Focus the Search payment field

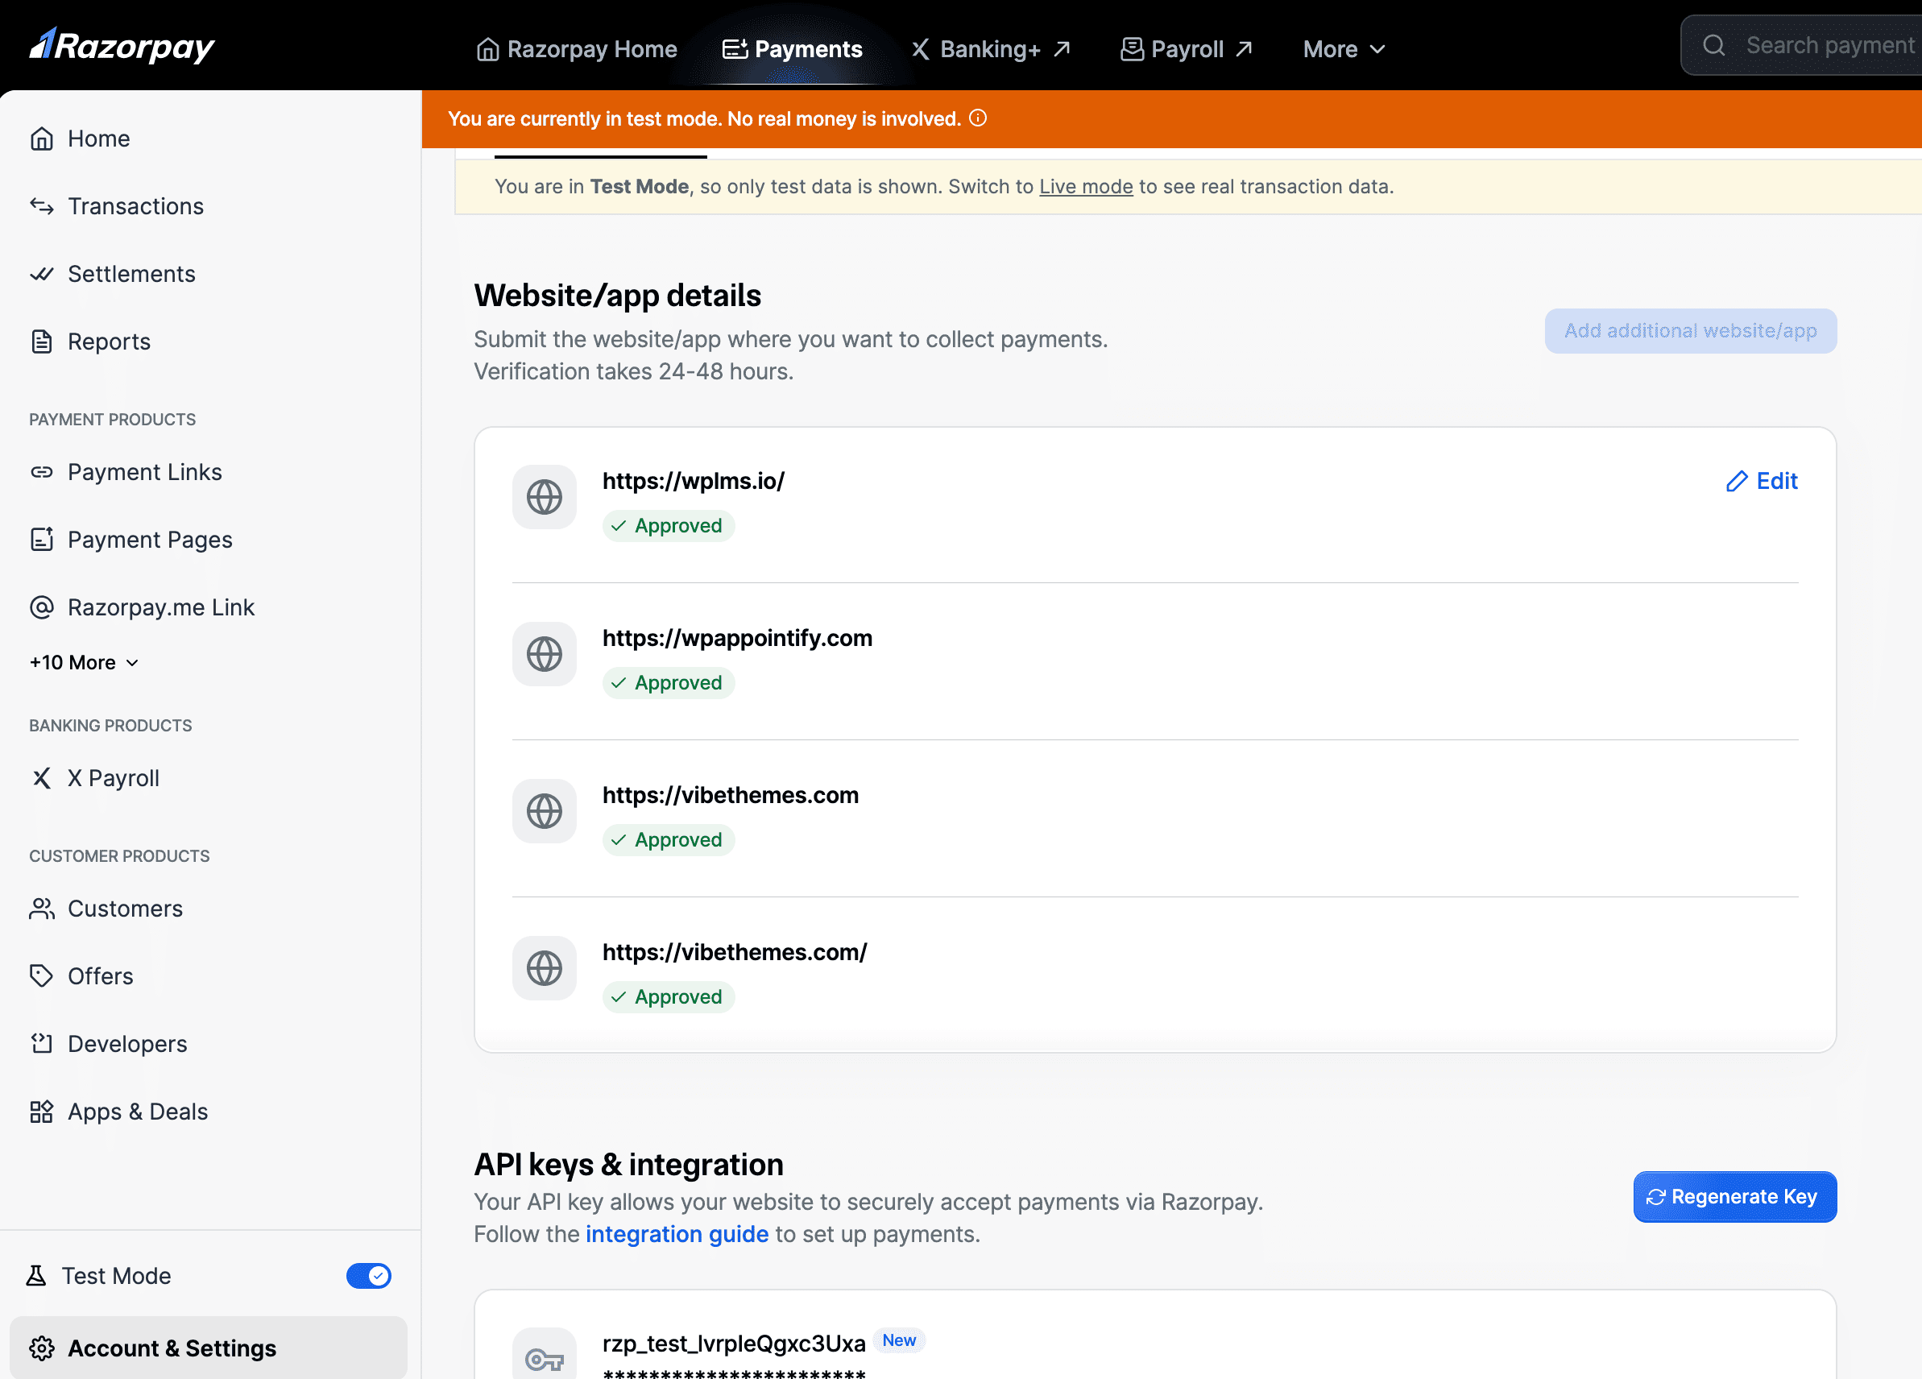pos(1801,45)
